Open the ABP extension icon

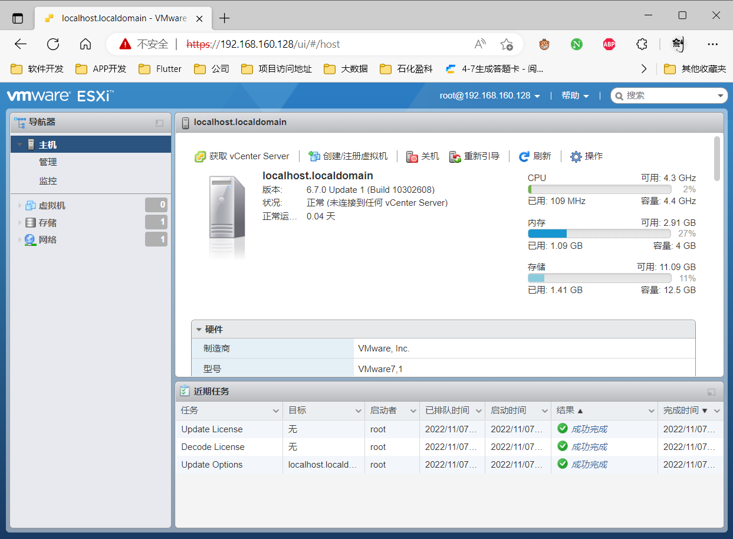click(x=609, y=44)
